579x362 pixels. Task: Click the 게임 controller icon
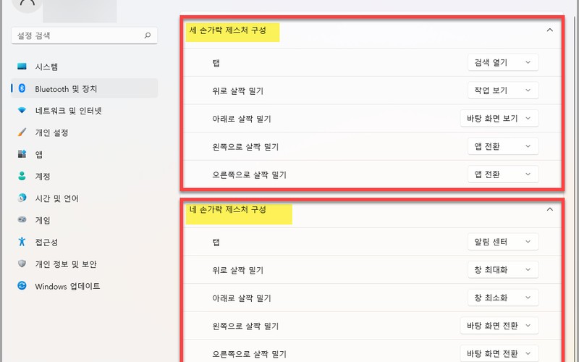click(x=22, y=220)
